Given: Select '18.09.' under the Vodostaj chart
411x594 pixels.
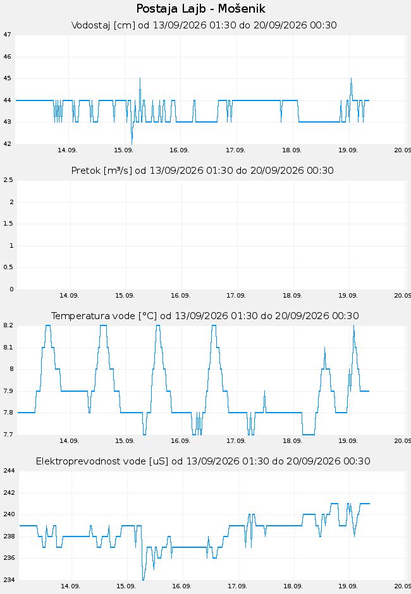Looking at the screenshot, I should point(291,150).
